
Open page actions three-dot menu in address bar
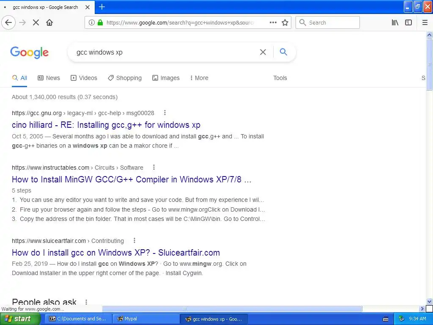pos(273,23)
